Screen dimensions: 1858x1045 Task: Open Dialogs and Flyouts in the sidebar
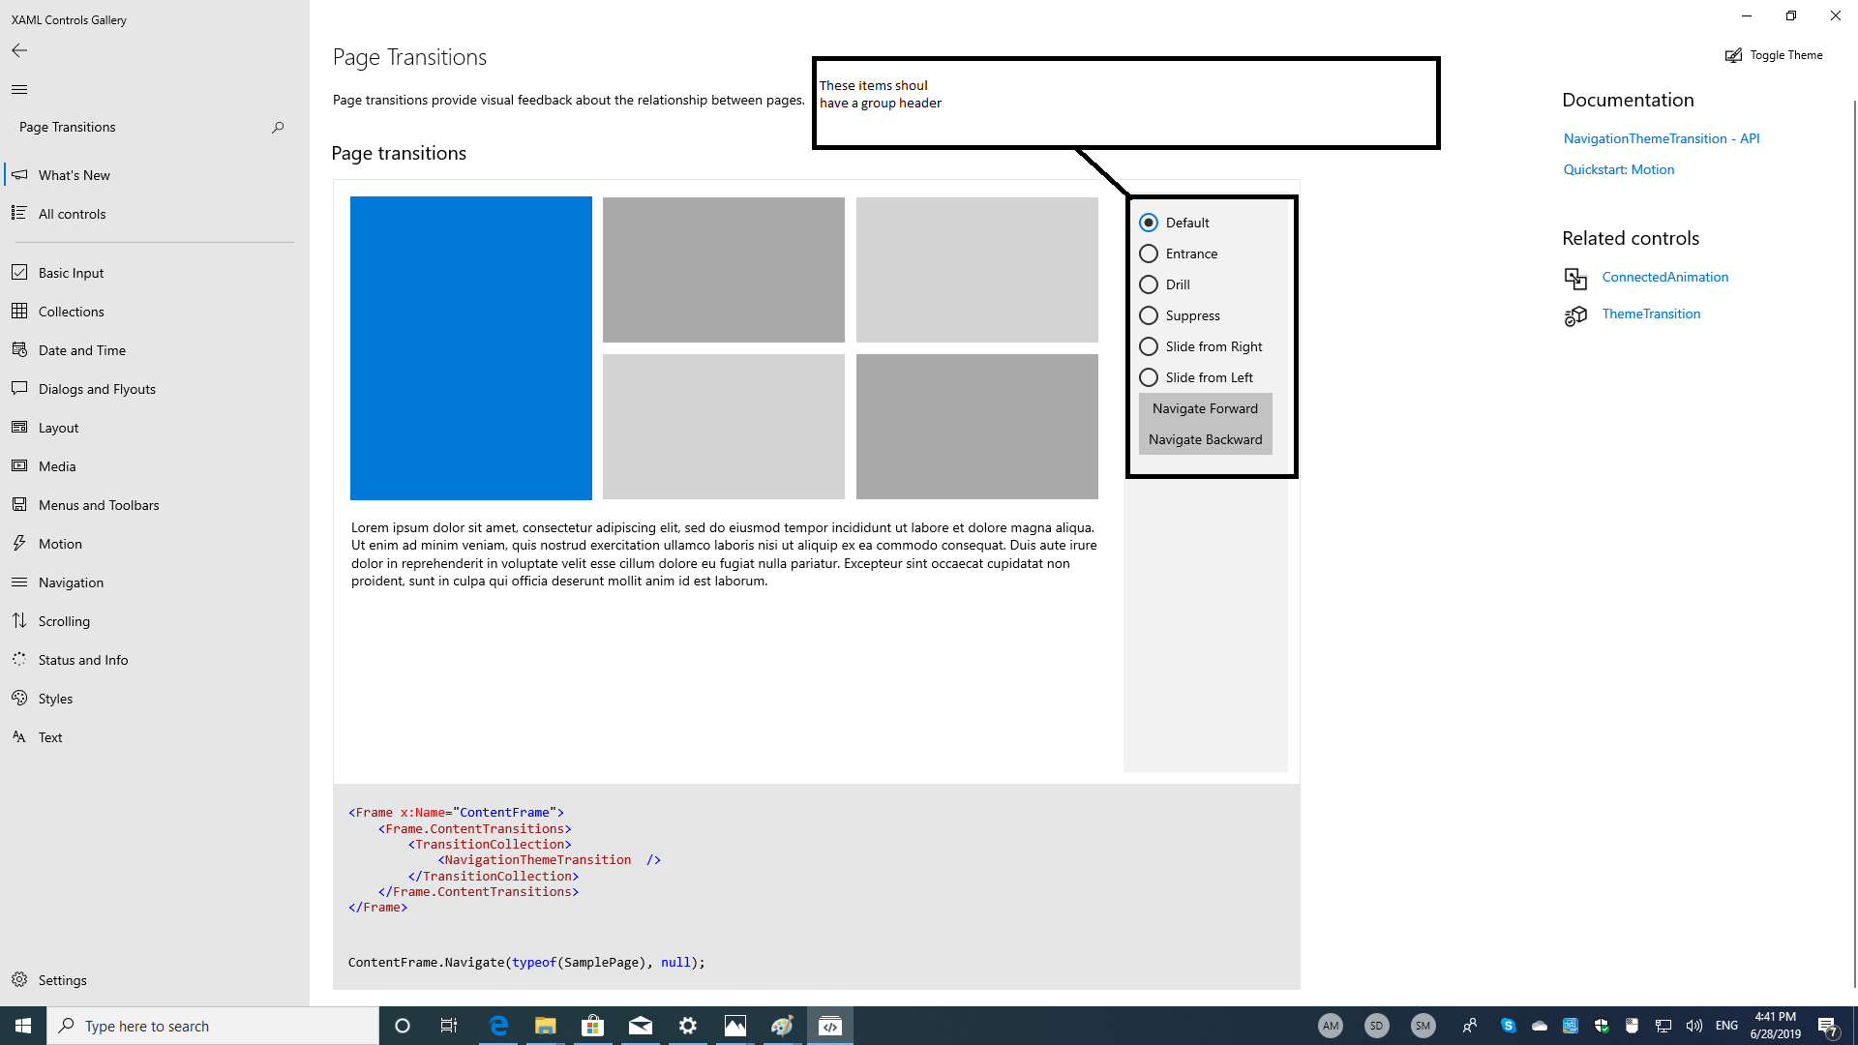click(x=97, y=388)
